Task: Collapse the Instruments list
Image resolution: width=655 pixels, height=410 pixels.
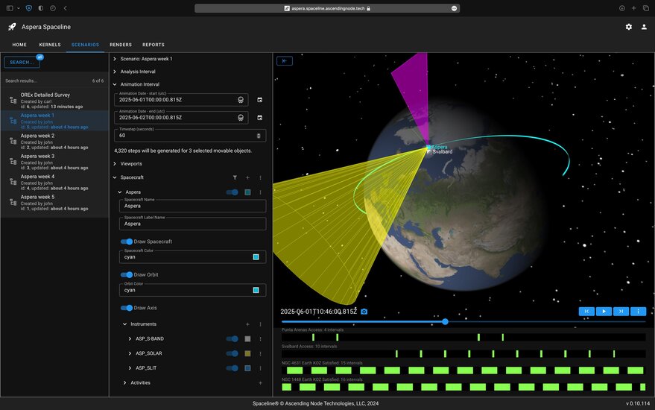Action: (x=124, y=324)
